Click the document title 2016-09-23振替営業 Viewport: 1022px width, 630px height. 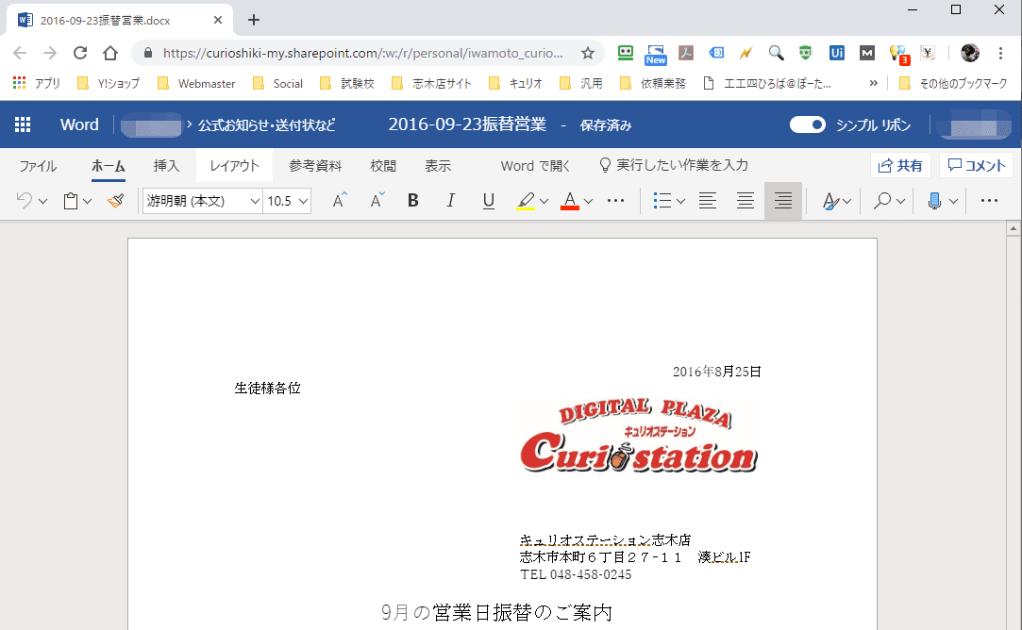point(467,124)
